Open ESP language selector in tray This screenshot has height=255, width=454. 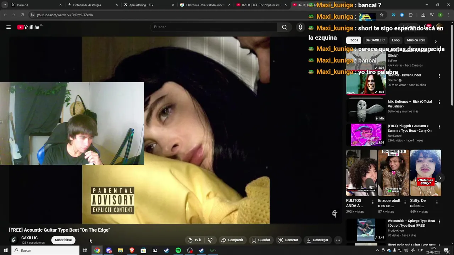point(420,250)
